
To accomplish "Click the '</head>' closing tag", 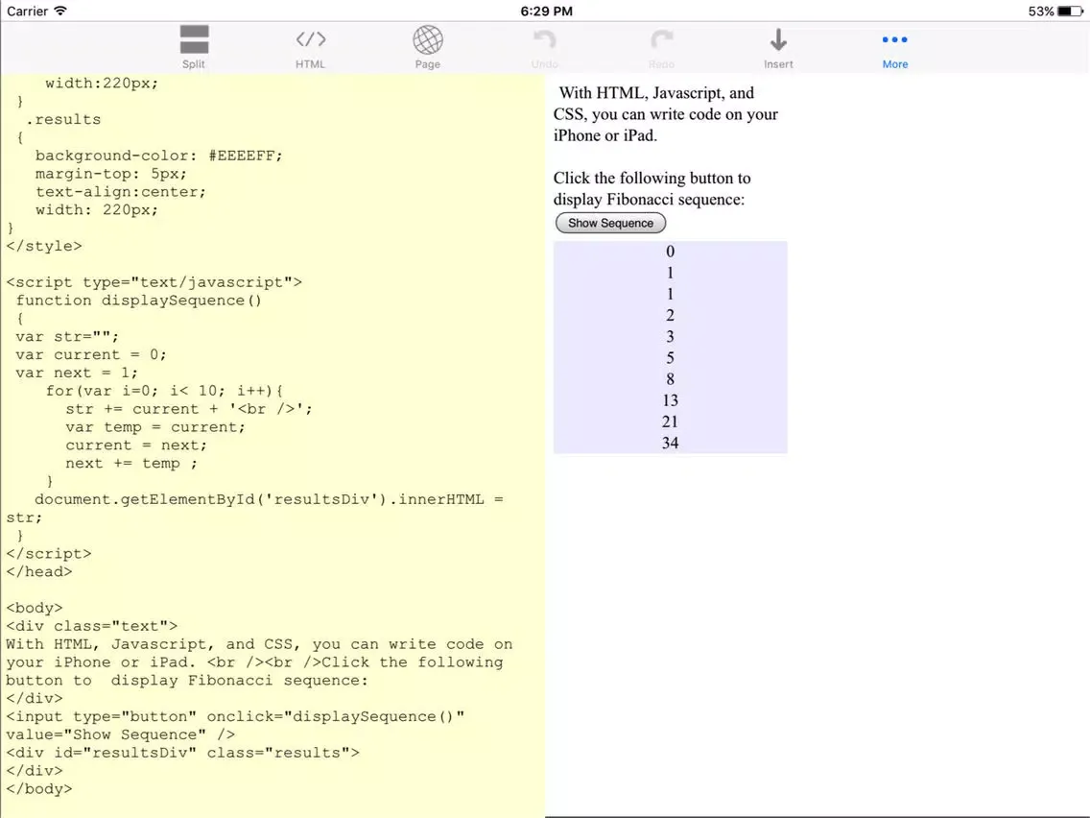I will [x=39, y=572].
